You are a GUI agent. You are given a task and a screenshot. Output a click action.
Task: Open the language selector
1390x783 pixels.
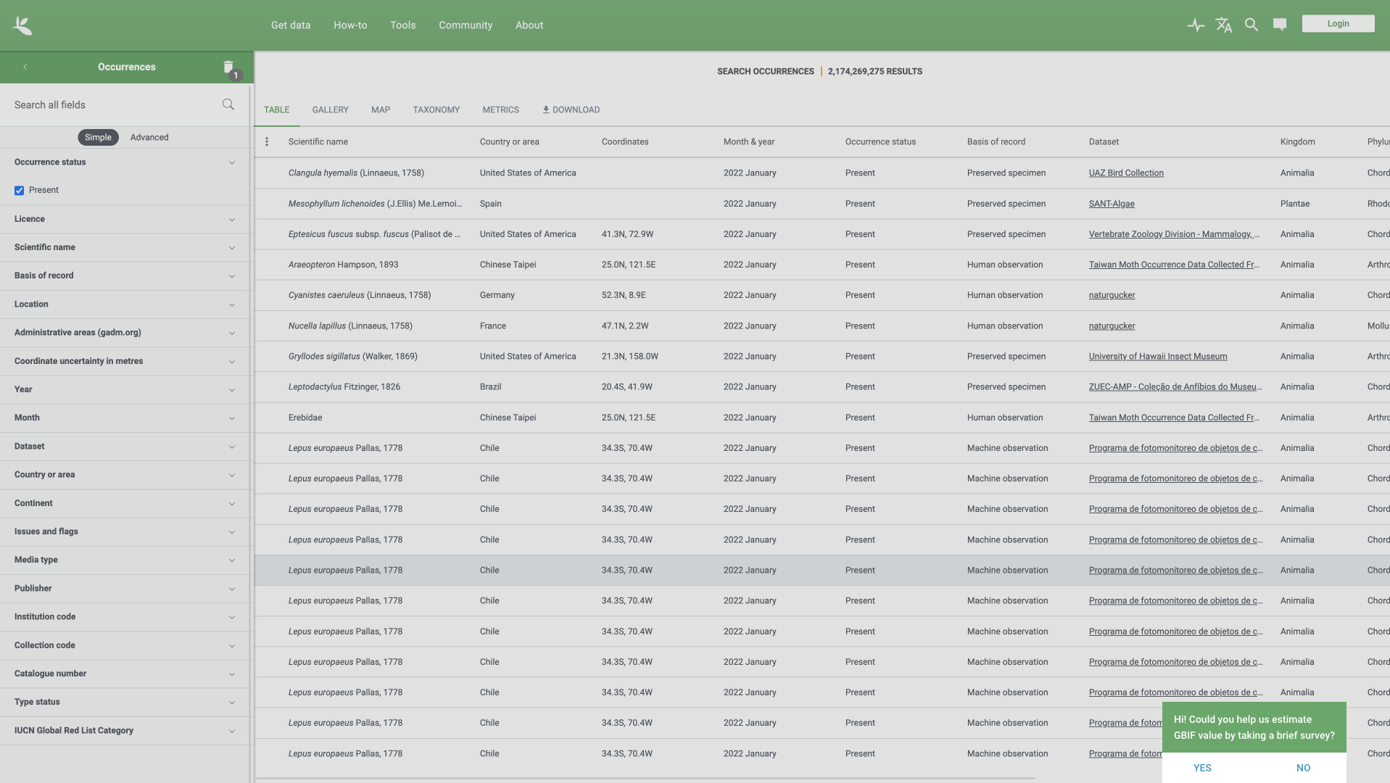pyautogui.click(x=1223, y=24)
